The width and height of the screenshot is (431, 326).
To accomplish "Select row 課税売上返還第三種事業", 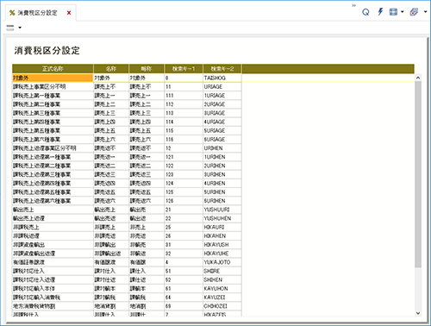I will [127, 174].
